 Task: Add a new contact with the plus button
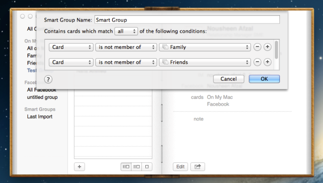pos(79,167)
